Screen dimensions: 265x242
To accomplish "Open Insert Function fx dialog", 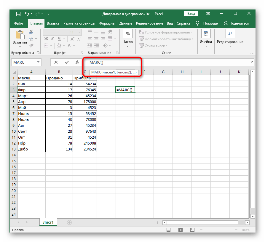I will click(x=77, y=62).
